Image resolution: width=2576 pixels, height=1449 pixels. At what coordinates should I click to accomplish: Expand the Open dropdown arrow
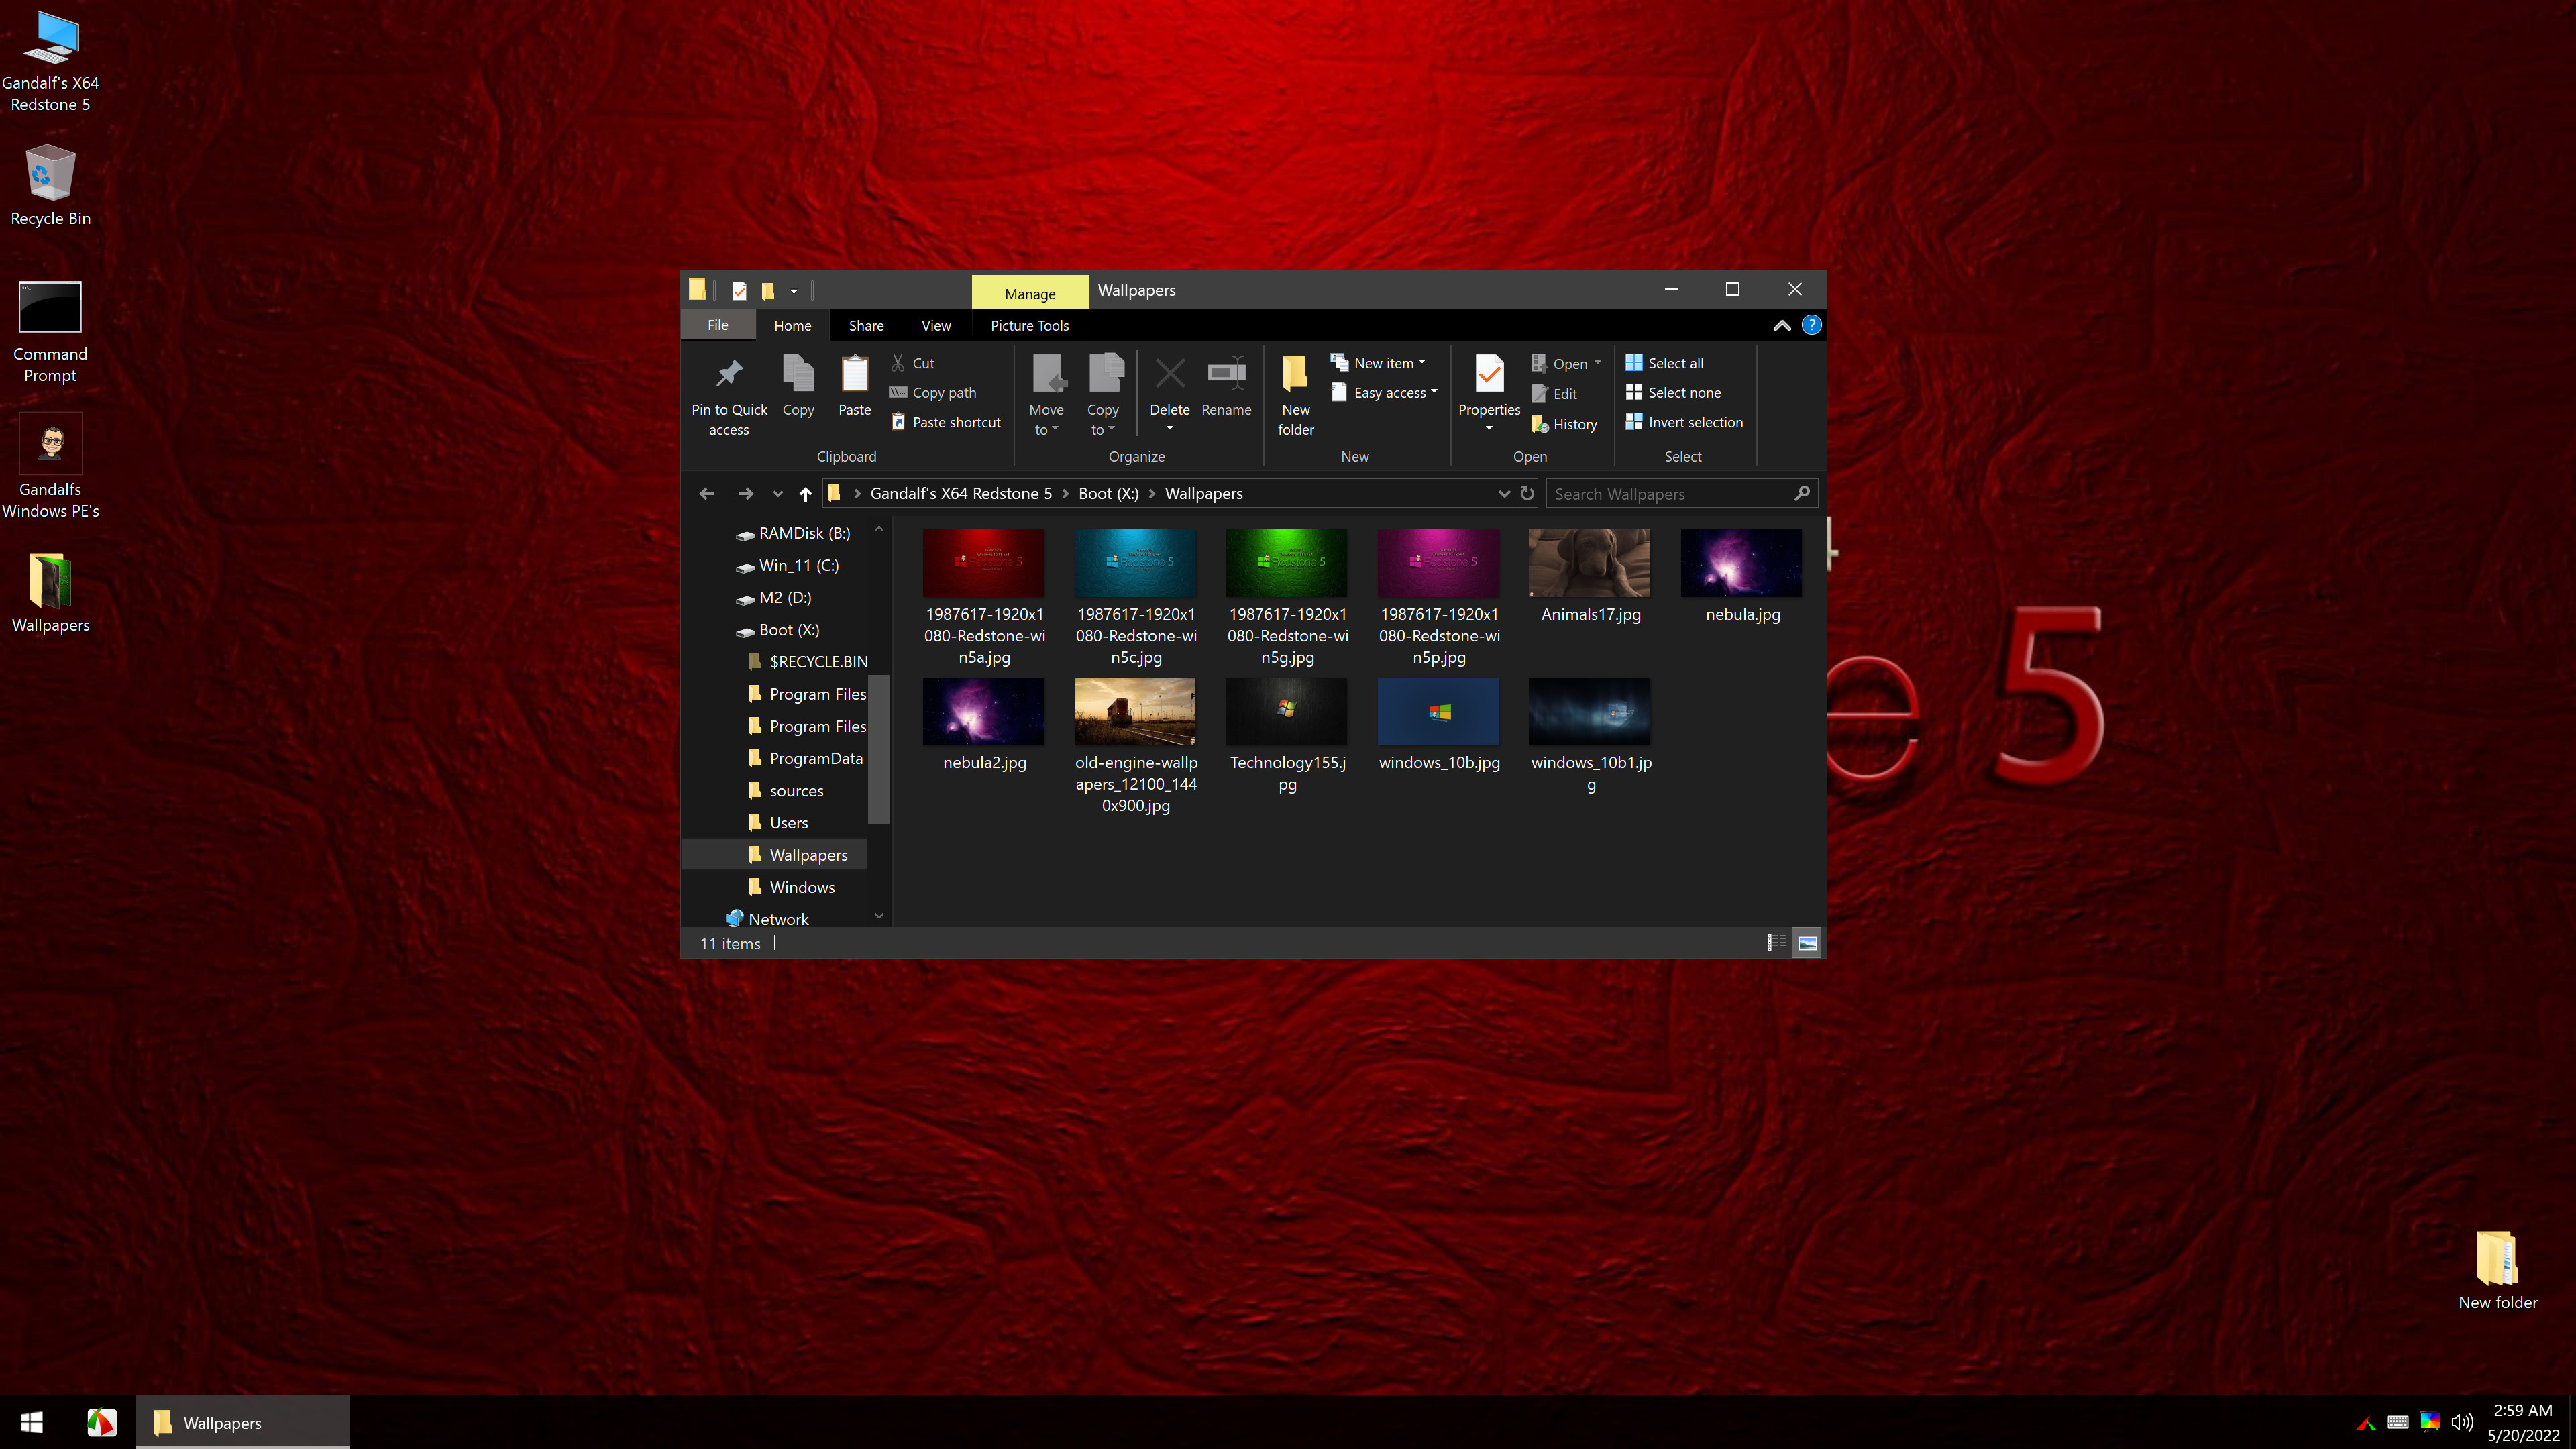coord(1598,363)
